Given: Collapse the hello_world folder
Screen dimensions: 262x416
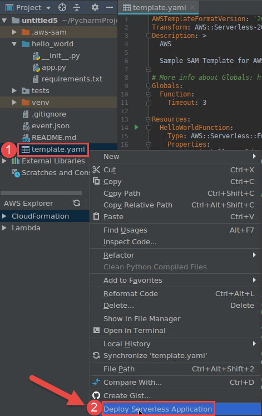Looking at the screenshot, I should pyautogui.click(x=14, y=44).
